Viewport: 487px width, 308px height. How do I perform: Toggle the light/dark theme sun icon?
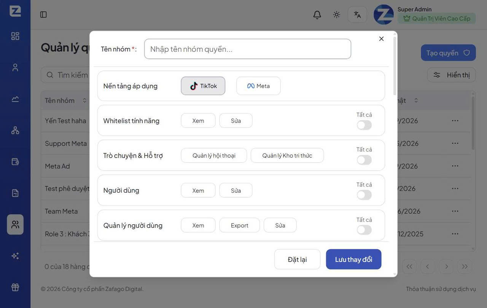337,14
